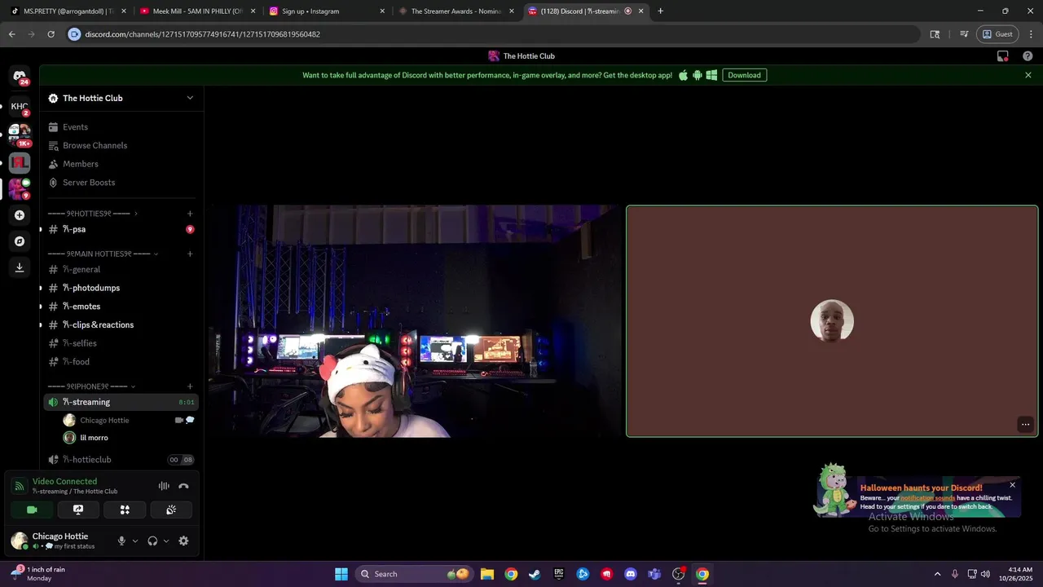Image resolution: width=1043 pixels, height=587 pixels.
Task: Switch to Meek Mill YouTube tab
Action: pyautogui.click(x=197, y=11)
